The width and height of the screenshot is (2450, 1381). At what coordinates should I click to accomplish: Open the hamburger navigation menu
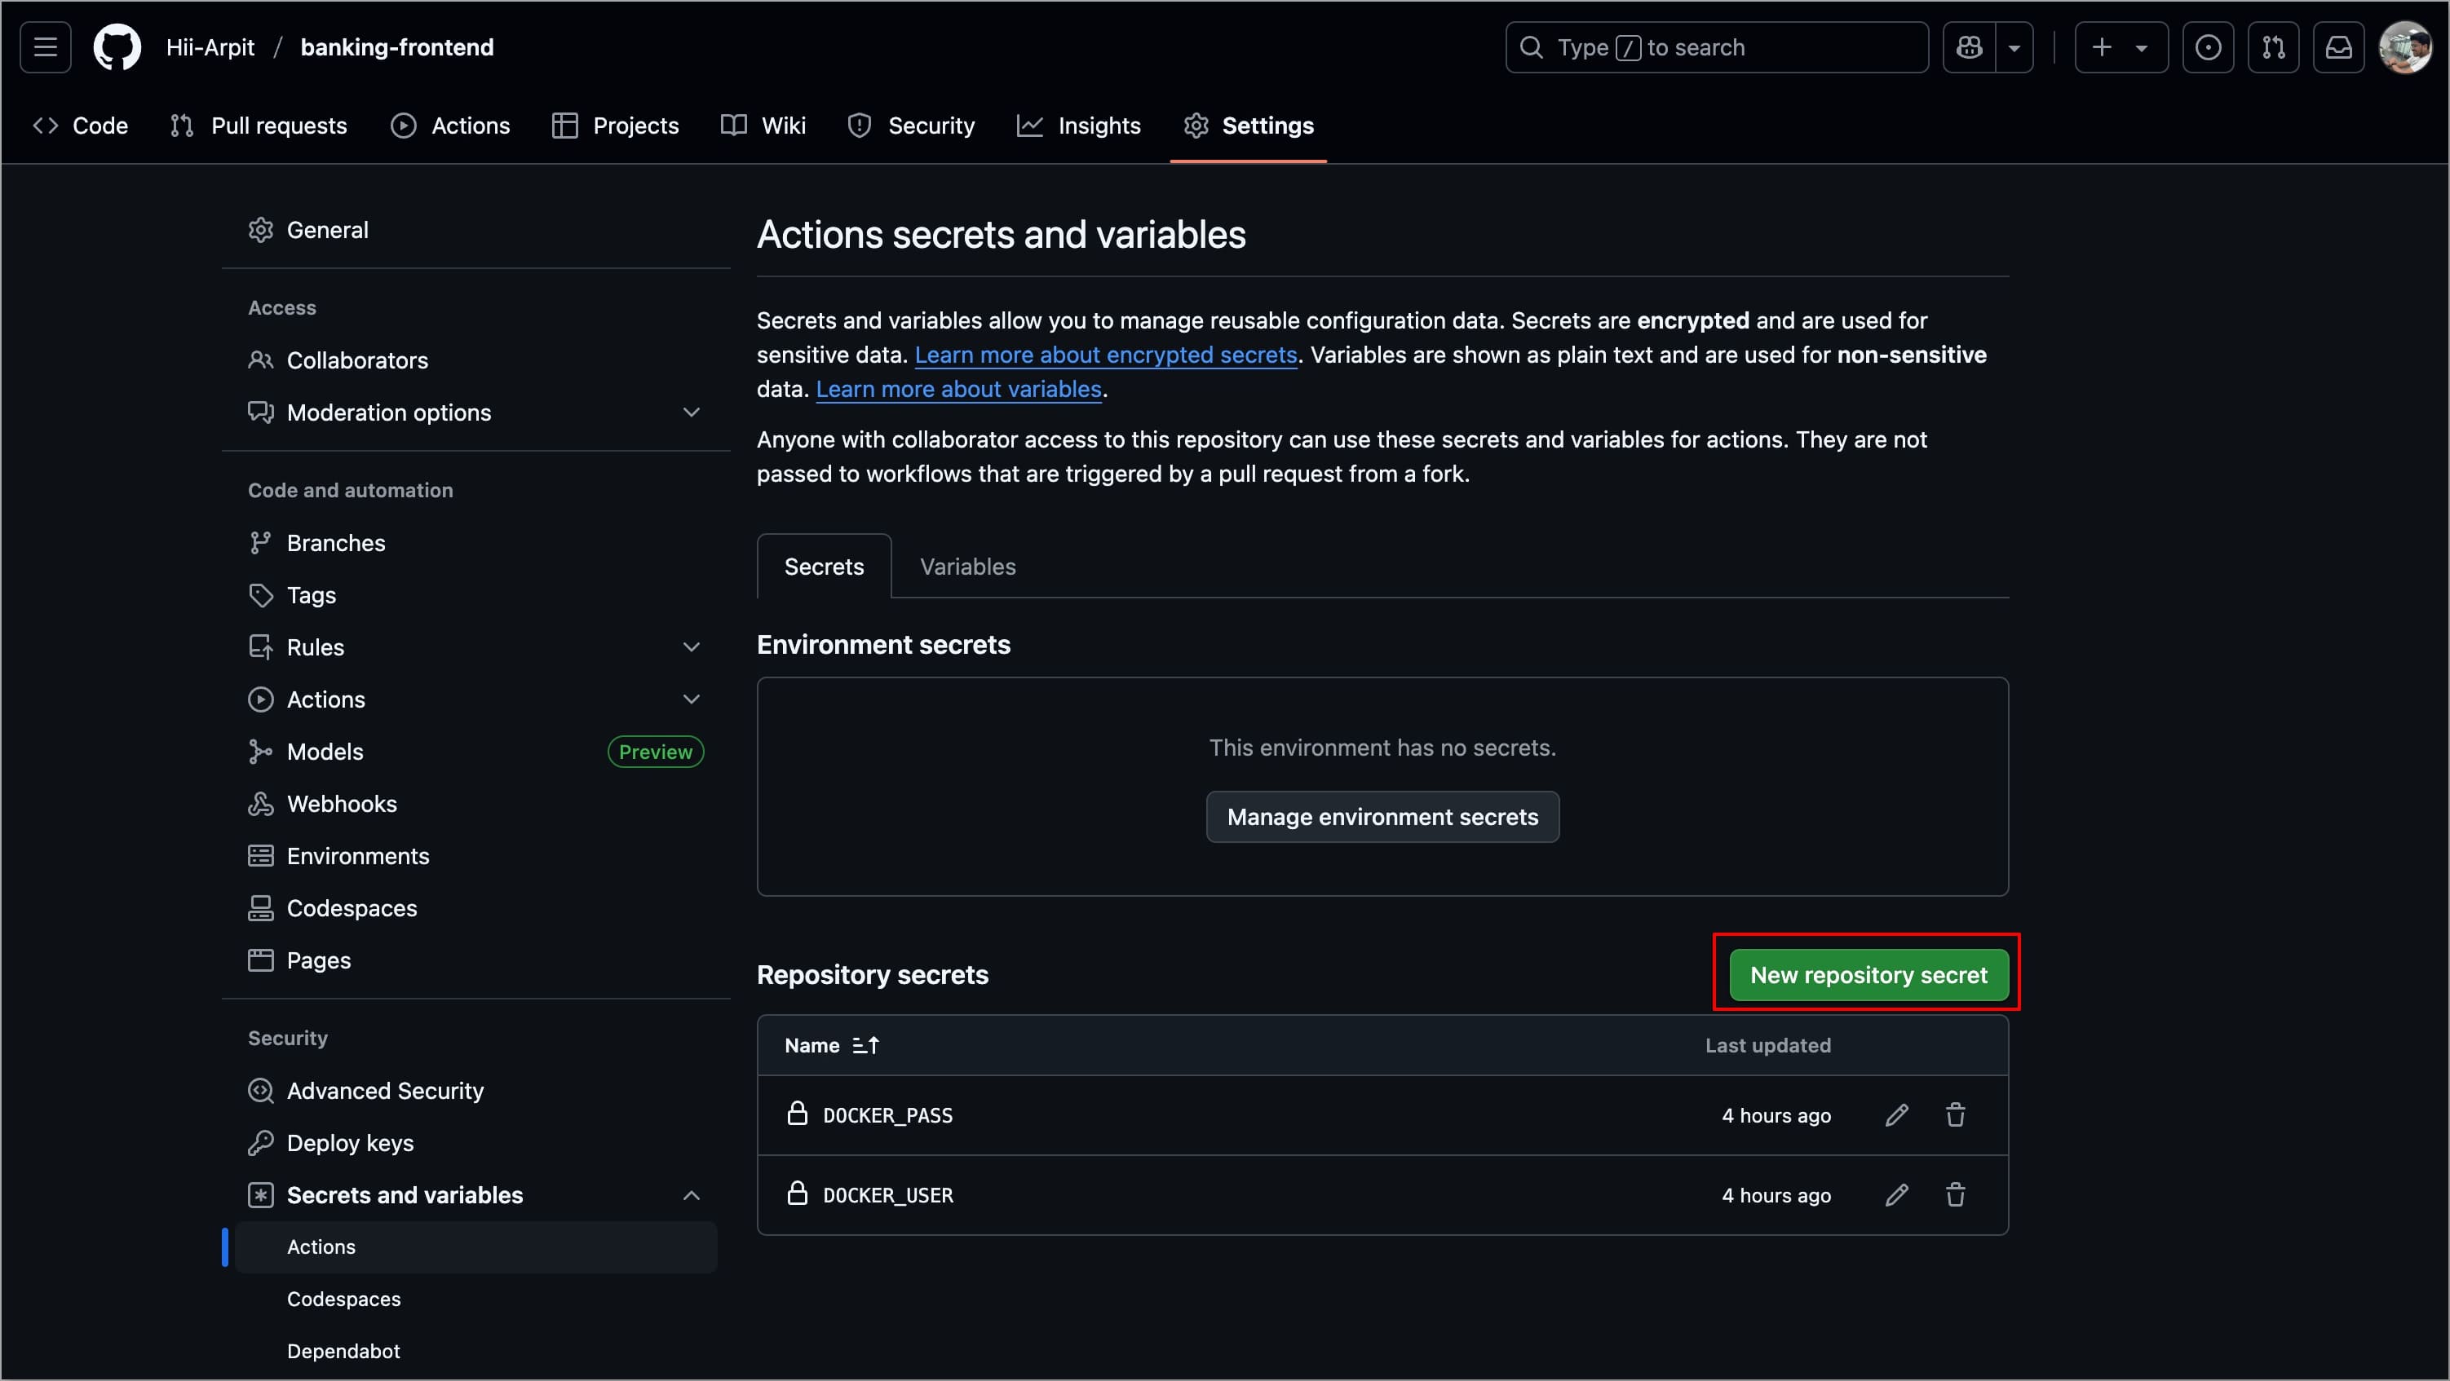tap(46, 46)
